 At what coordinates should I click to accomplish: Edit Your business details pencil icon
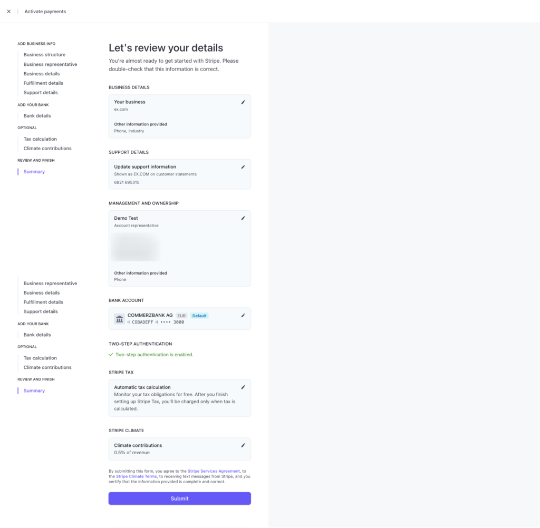click(x=243, y=102)
